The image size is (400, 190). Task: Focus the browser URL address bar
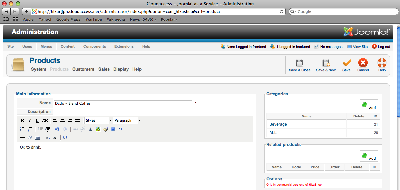point(158,11)
